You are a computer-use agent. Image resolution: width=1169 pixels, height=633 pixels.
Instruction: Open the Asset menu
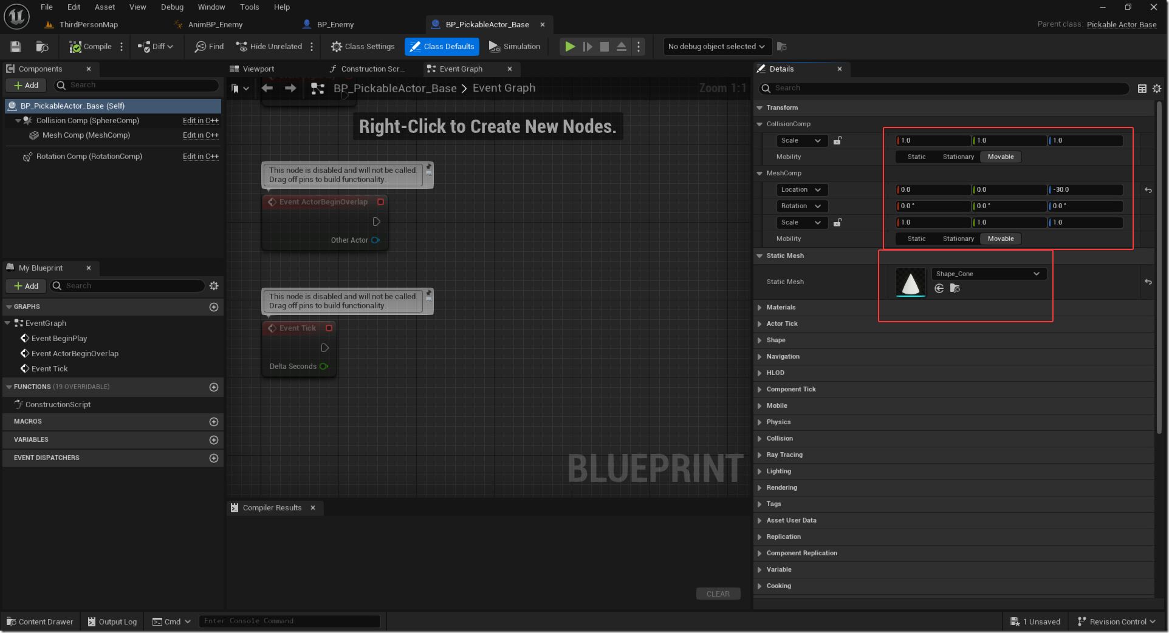[105, 7]
